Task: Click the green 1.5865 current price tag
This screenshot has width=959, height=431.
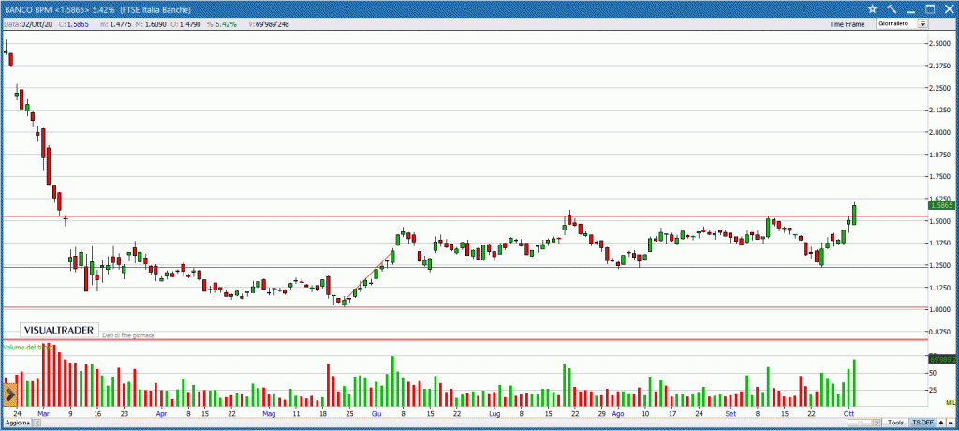Action: [x=942, y=206]
